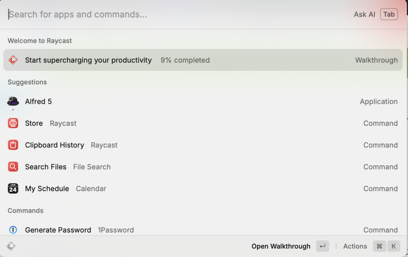Open the My Schedule command
Image resolution: width=408 pixels, height=257 pixels.
pyautogui.click(x=199, y=188)
